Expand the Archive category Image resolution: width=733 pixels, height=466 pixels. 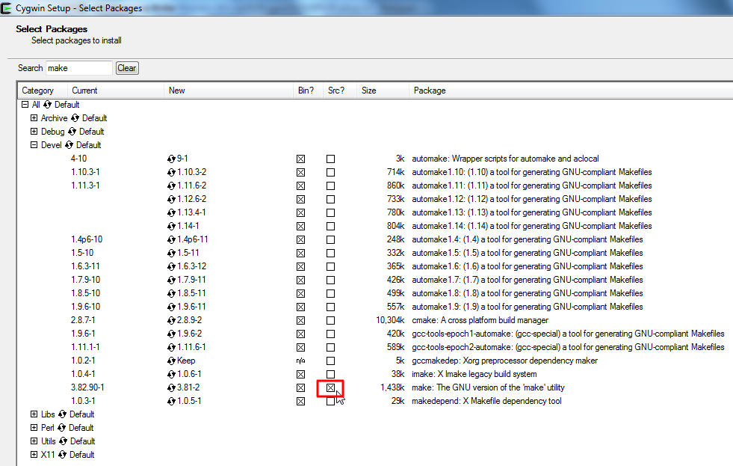click(x=34, y=118)
